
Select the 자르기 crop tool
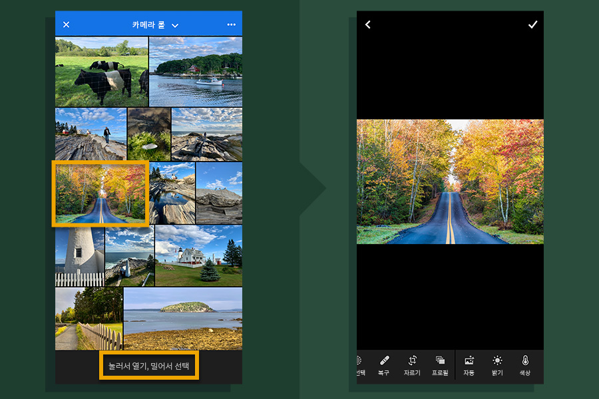tap(412, 365)
